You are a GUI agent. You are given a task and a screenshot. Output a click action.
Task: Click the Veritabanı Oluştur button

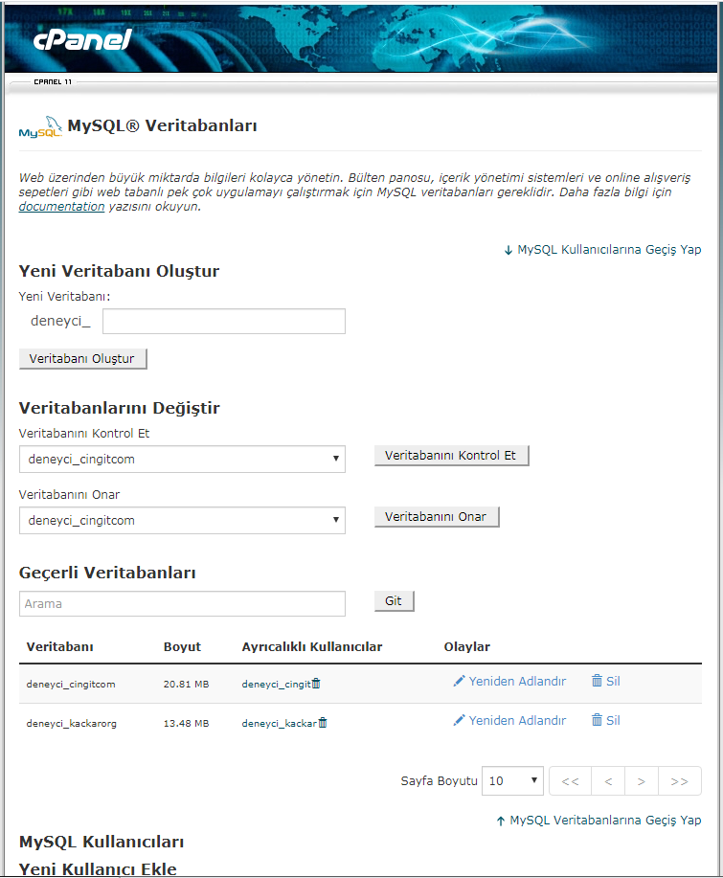(x=83, y=359)
